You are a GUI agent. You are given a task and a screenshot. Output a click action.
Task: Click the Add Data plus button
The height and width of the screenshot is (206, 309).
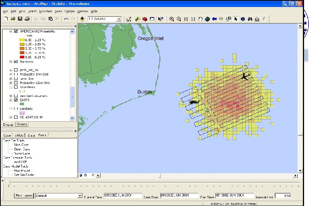click(x=82, y=19)
